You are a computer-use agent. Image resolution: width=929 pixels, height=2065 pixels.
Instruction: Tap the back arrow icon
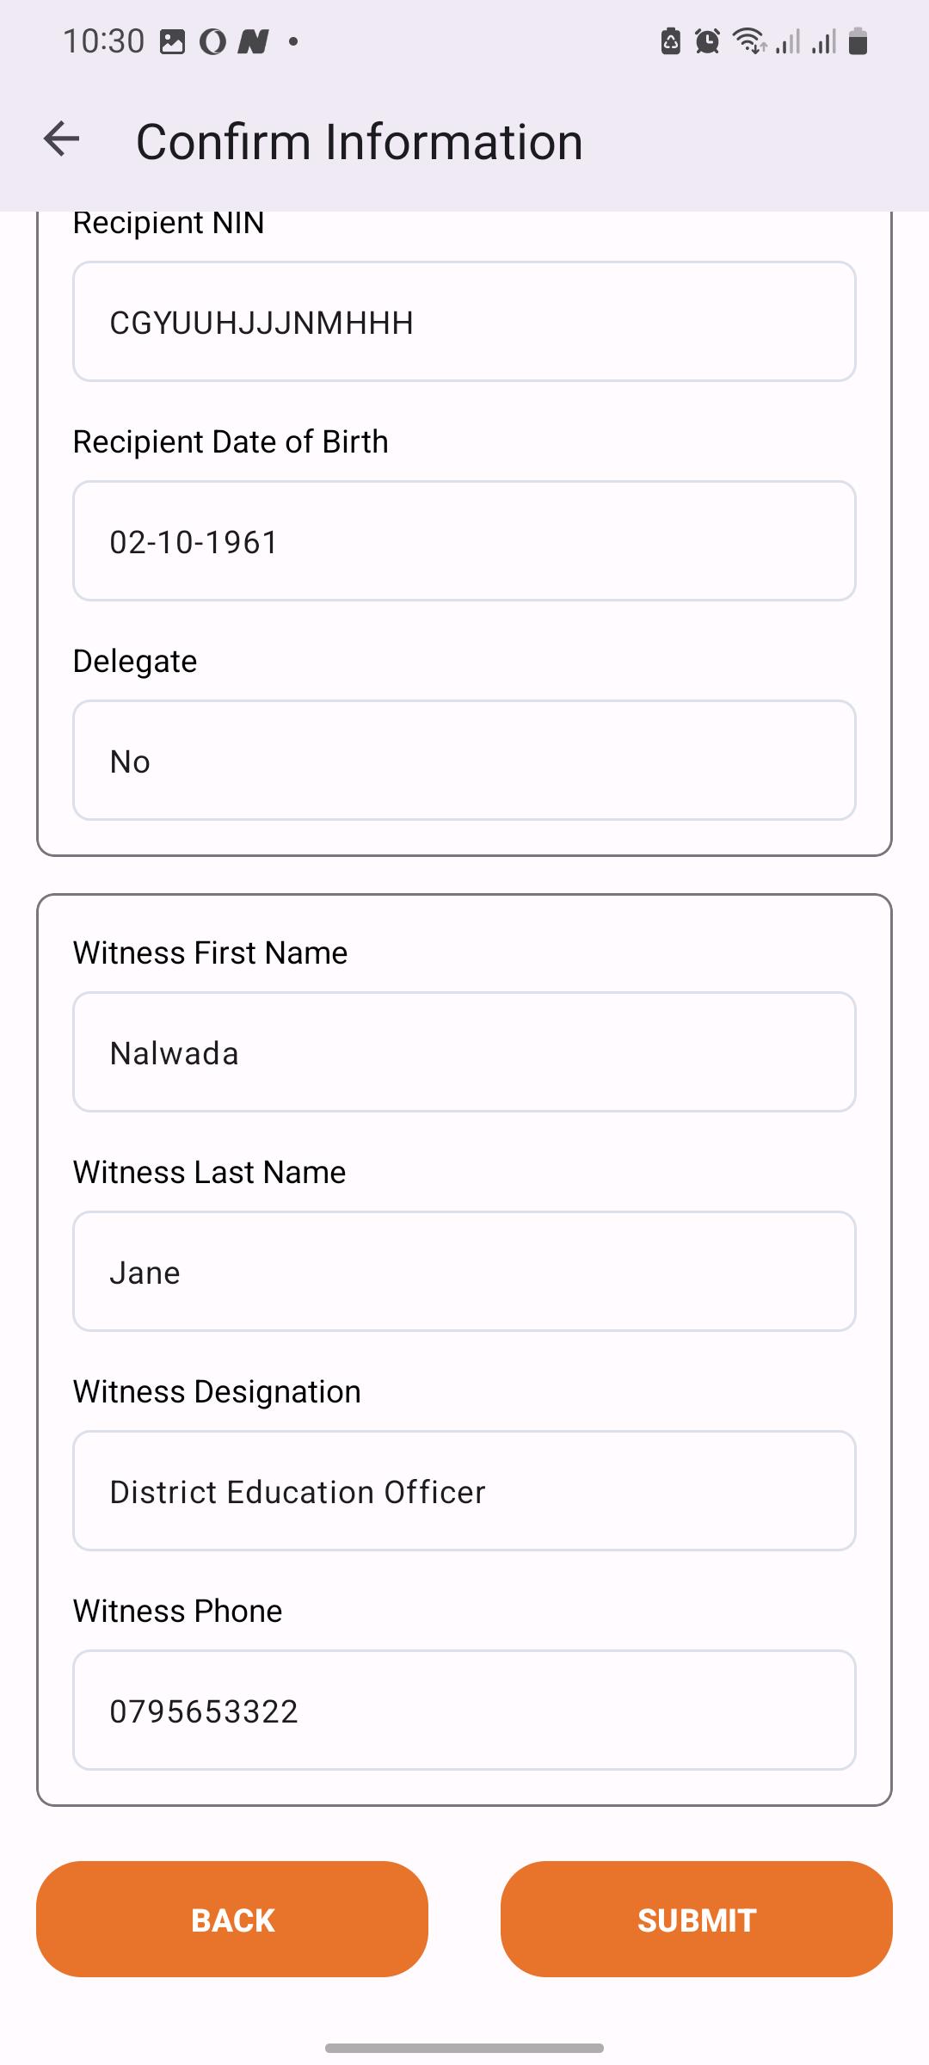point(61,139)
